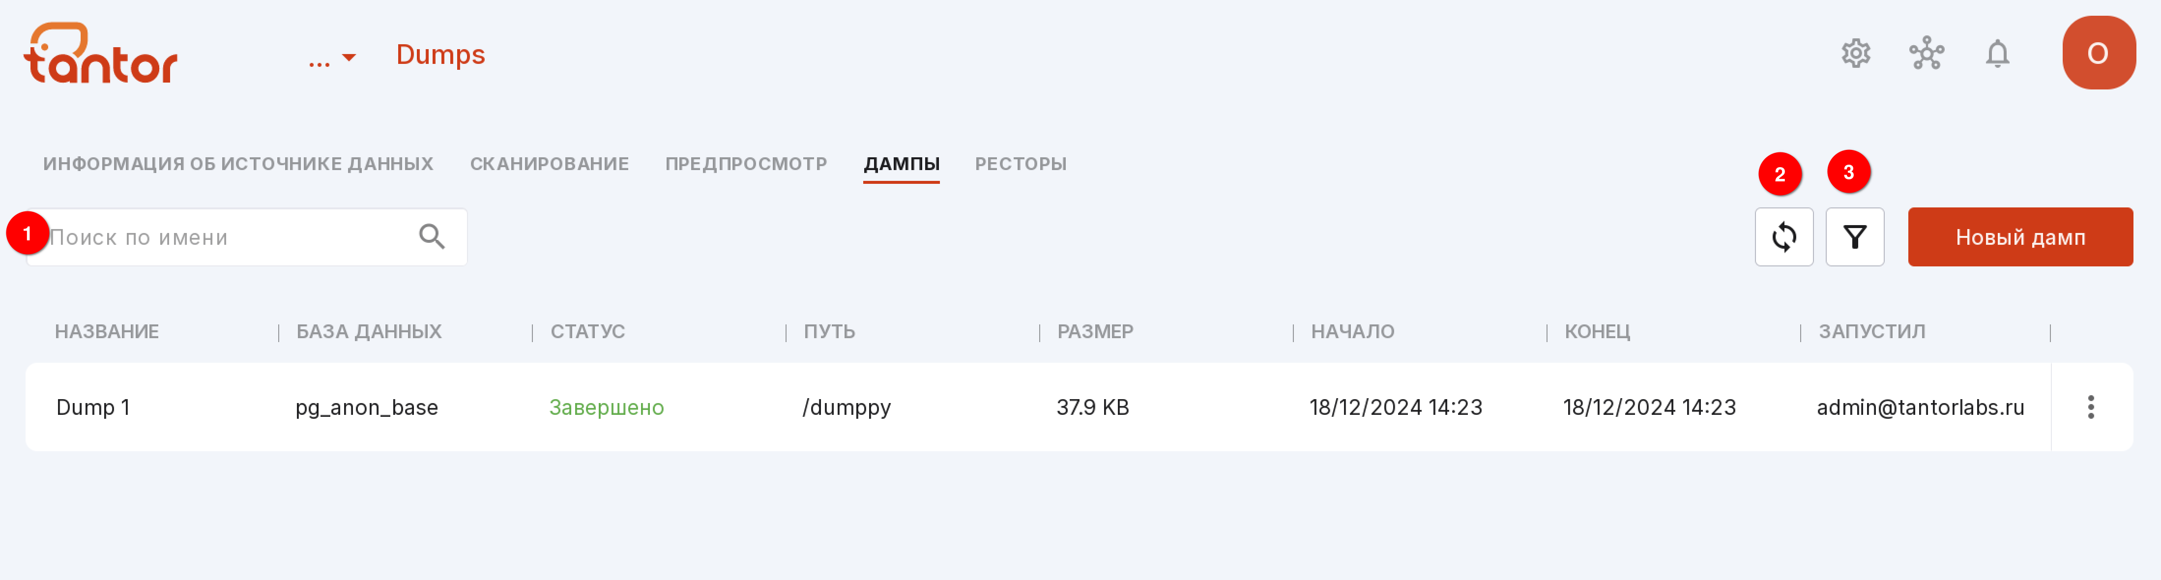Click the cluster nodes icon
The width and height of the screenshot is (2161, 580).
click(x=1926, y=54)
